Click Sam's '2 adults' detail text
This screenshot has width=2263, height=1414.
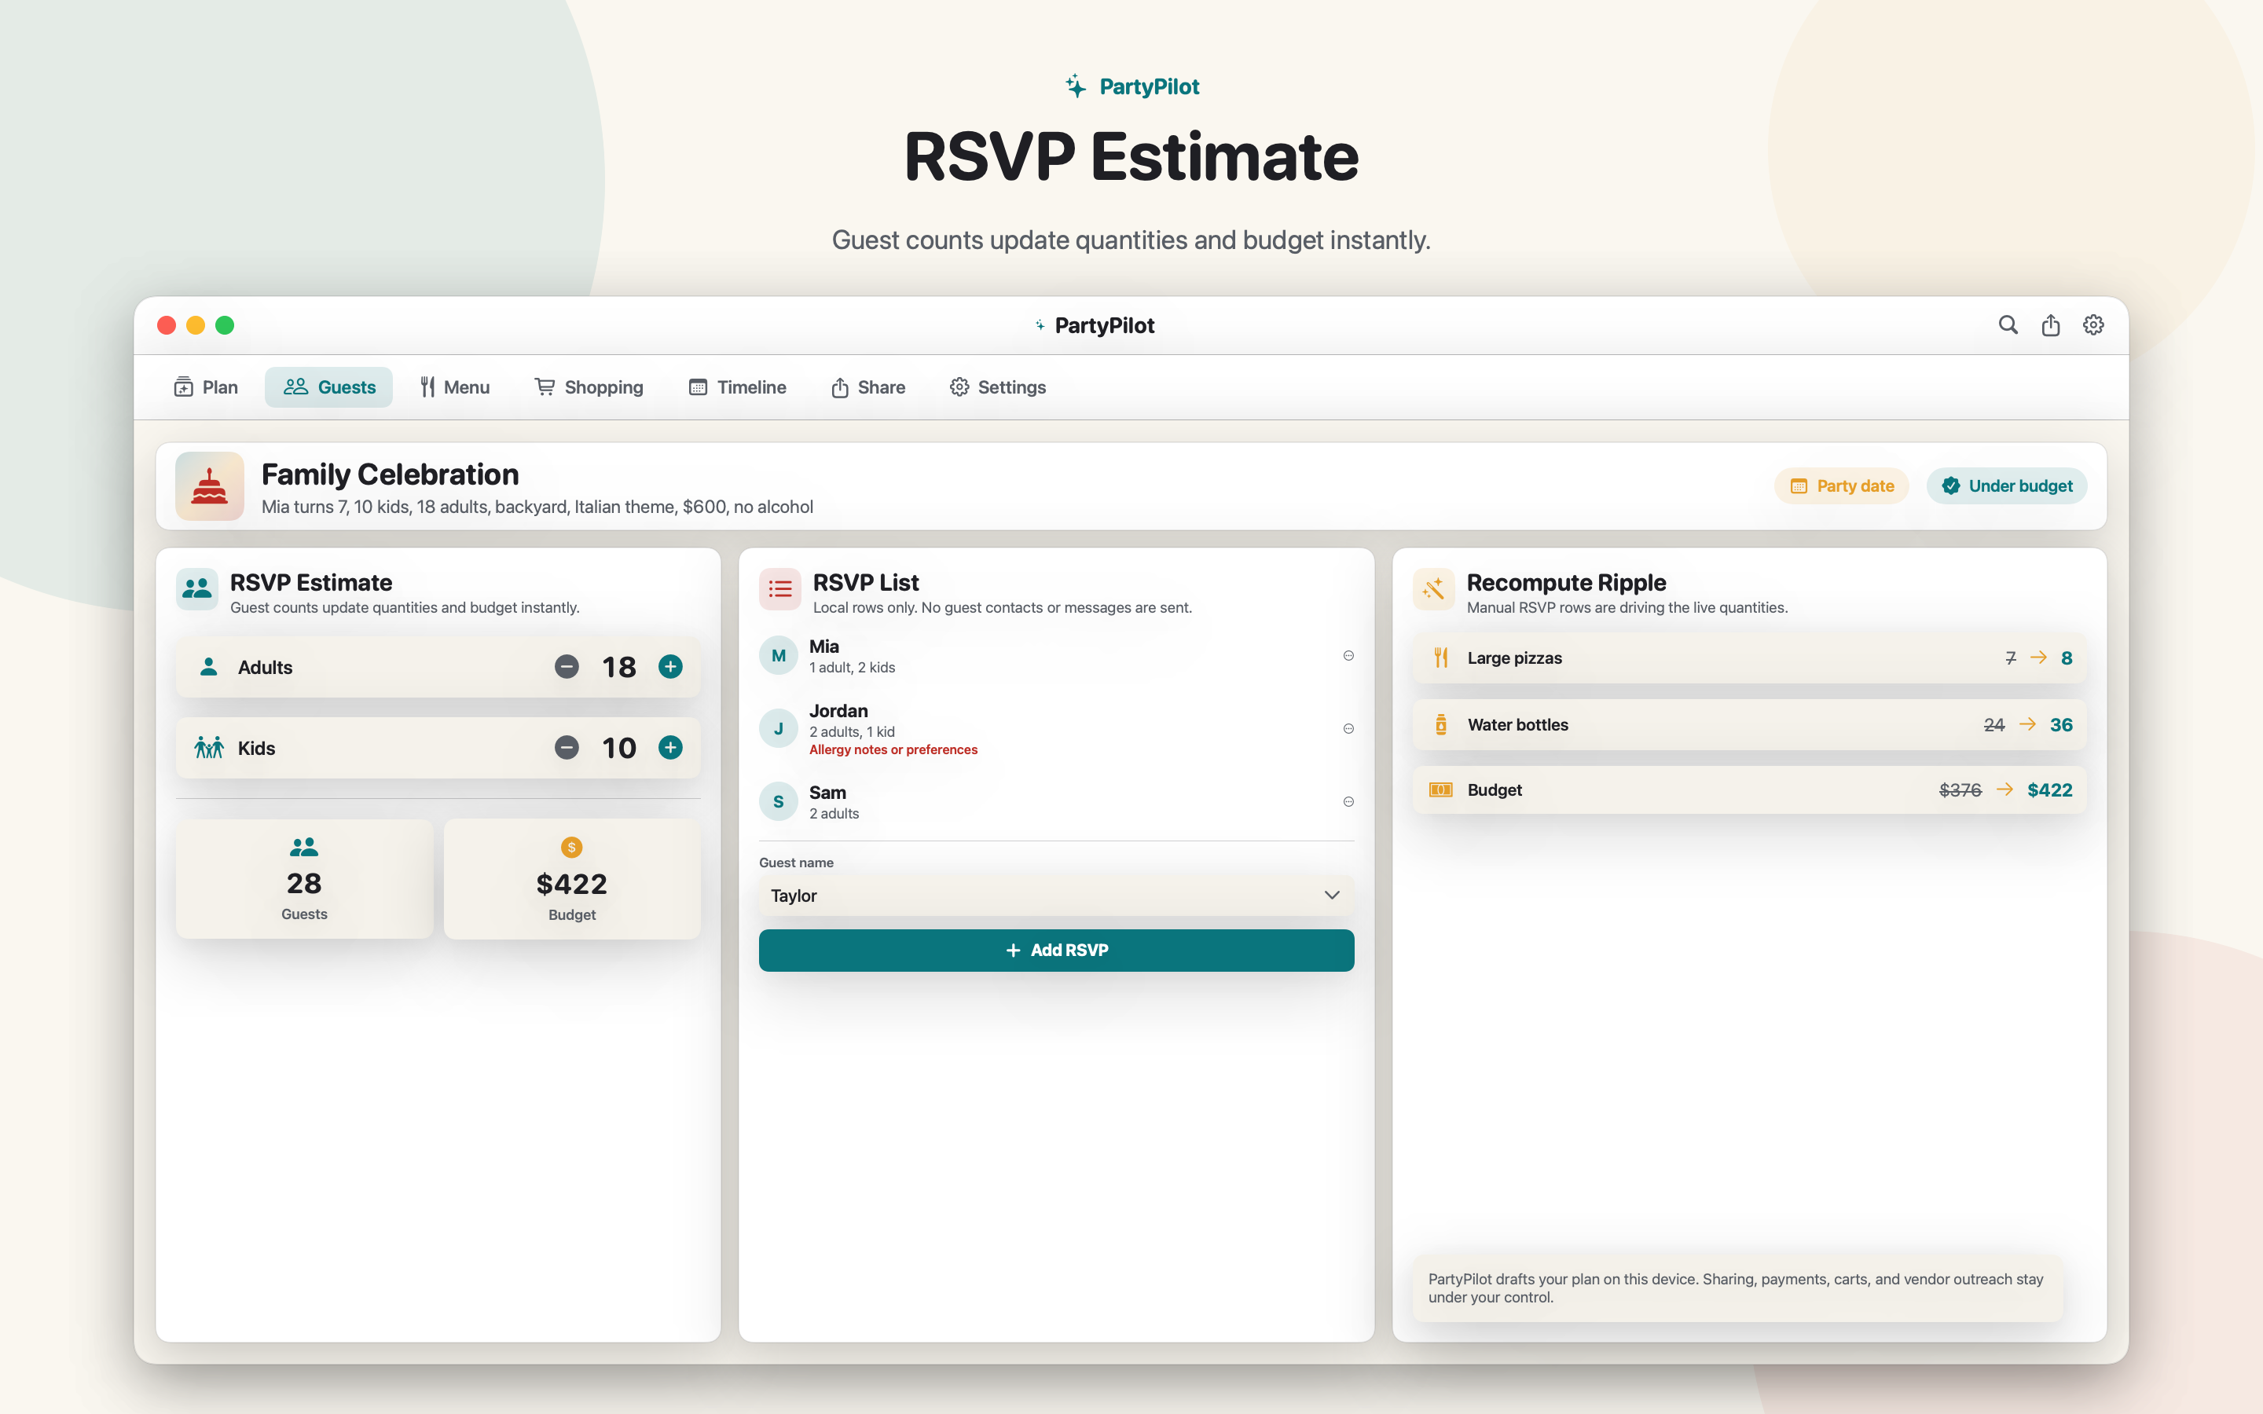click(834, 814)
